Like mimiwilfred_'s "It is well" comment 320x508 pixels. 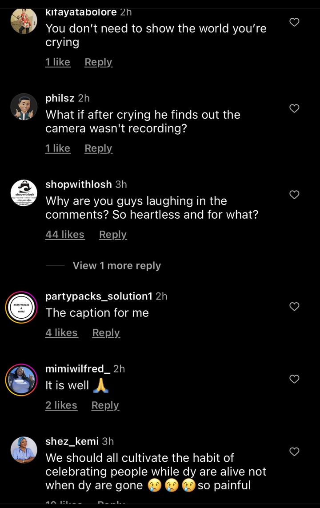click(x=294, y=379)
